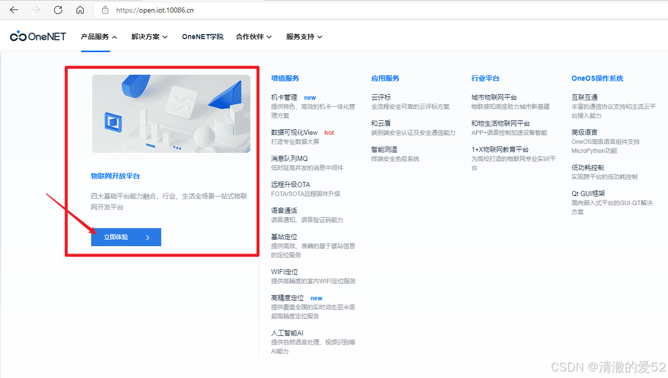Click description 实现跨平台的低功耗控制

604,177
